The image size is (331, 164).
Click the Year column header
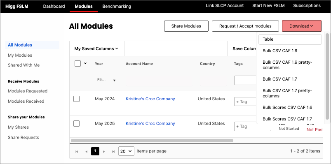click(99, 64)
